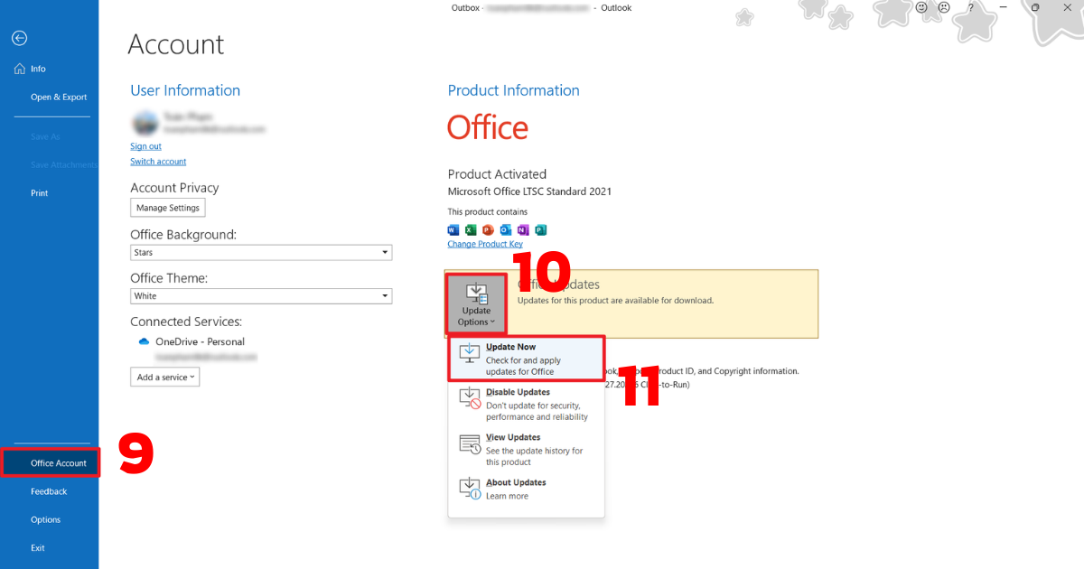Viewport: 1084px width, 569px height.
Task: Click the Sign out link
Action: point(145,146)
